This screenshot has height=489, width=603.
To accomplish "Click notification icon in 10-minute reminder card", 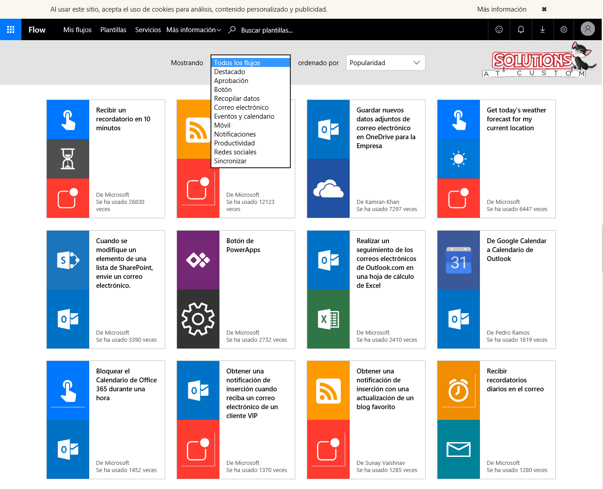I will (x=68, y=198).
